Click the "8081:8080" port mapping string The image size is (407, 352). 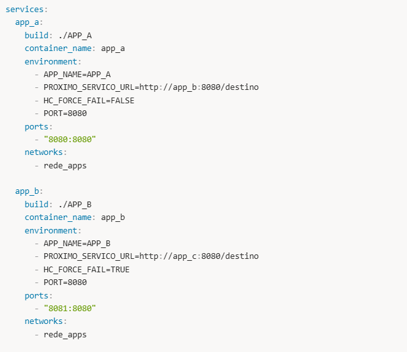coord(70,308)
